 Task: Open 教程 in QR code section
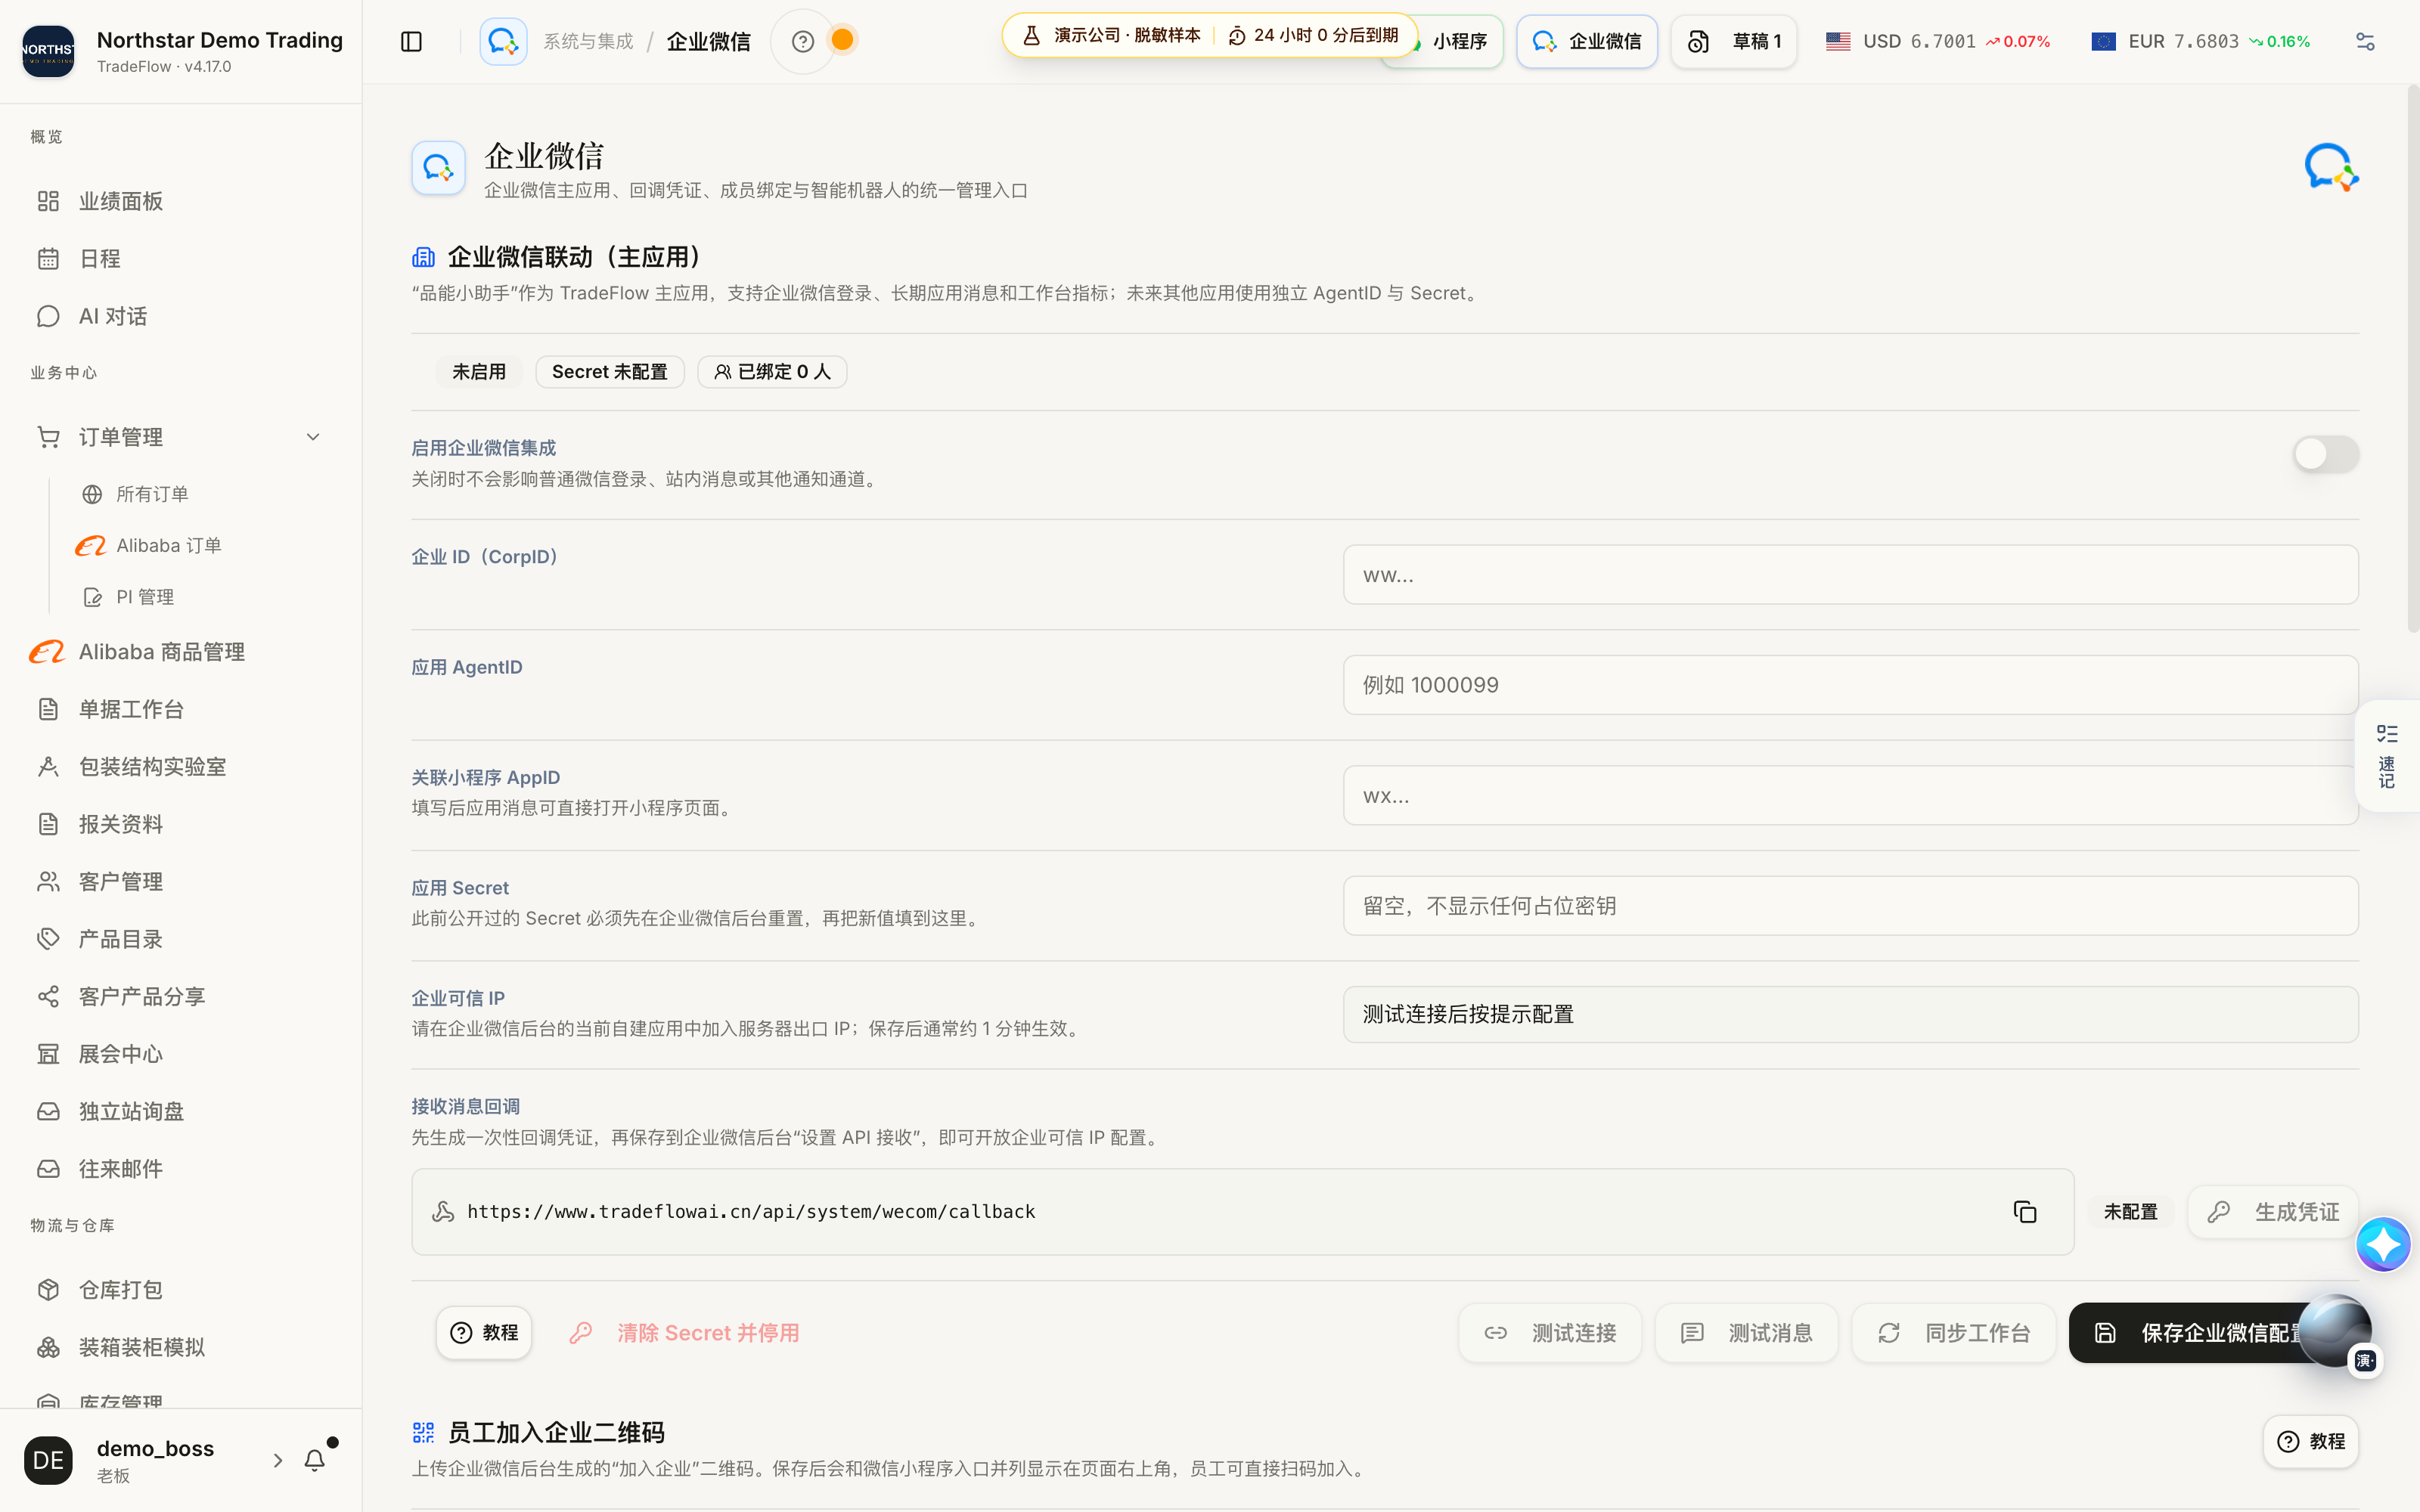(x=2311, y=1441)
